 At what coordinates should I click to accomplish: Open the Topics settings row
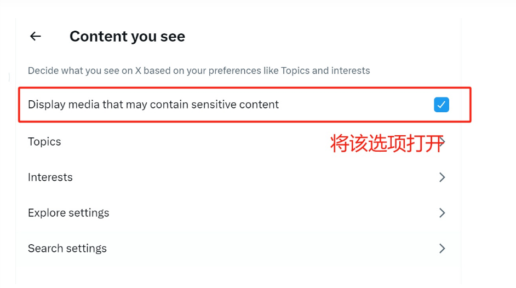click(x=44, y=142)
